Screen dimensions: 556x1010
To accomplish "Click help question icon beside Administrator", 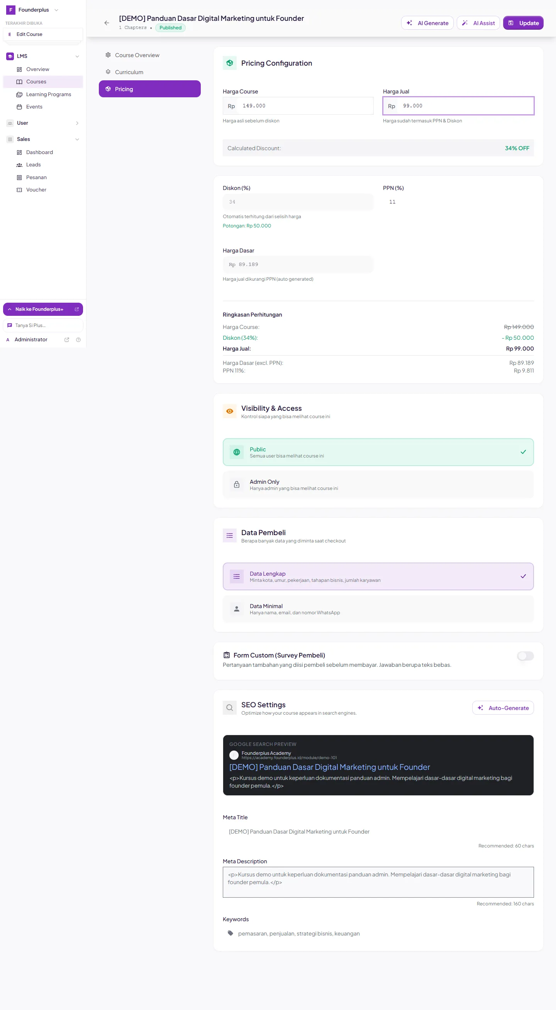I will 78,339.
